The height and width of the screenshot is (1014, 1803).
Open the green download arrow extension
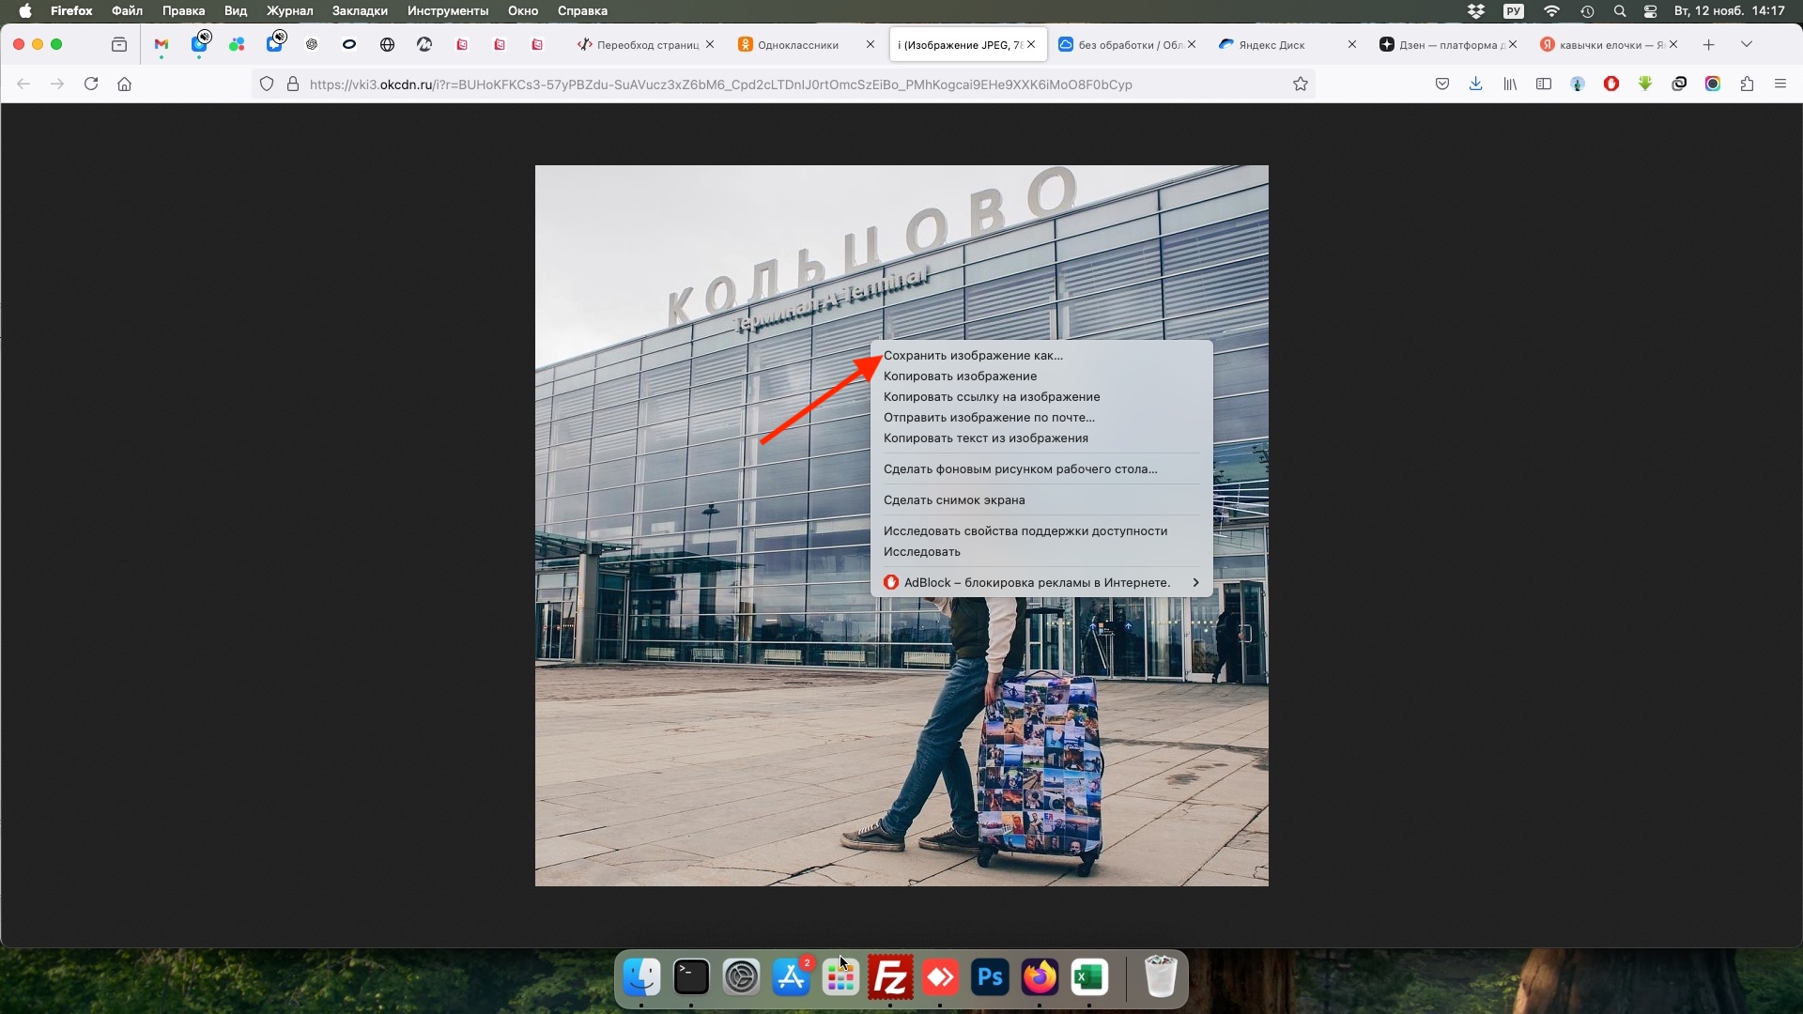(x=1645, y=84)
